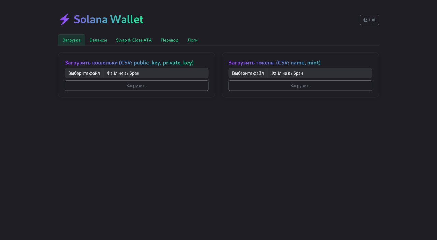Click the 'Загрузить кошельки' heading
This screenshot has width=437, height=240.
pos(129,63)
